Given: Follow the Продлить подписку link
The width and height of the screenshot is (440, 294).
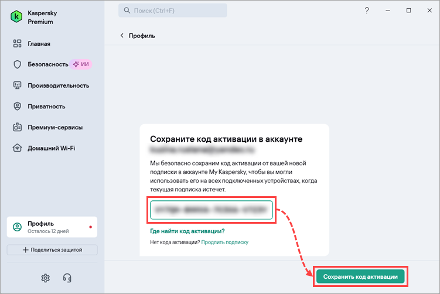Looking at the screenshot, I should (x=225, y=242).
